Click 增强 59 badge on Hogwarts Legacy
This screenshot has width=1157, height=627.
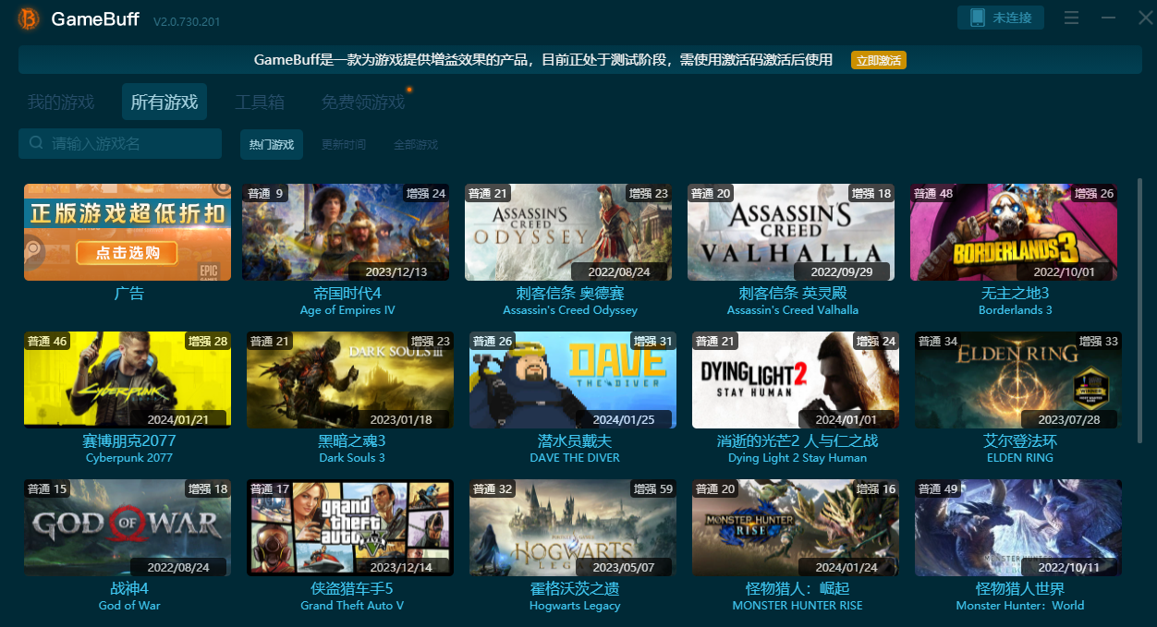click(653, 488)
